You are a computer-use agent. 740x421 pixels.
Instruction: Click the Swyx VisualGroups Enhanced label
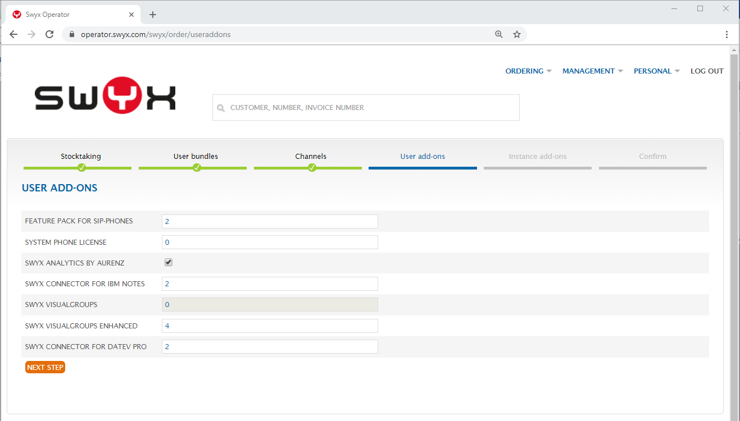point(81,326)
